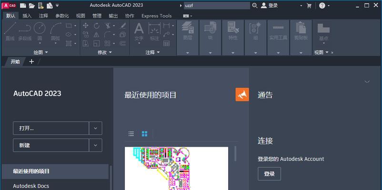Click open from web and mobile icon
The height and width of the screenshot is (190, 382).
coord(41,5)
